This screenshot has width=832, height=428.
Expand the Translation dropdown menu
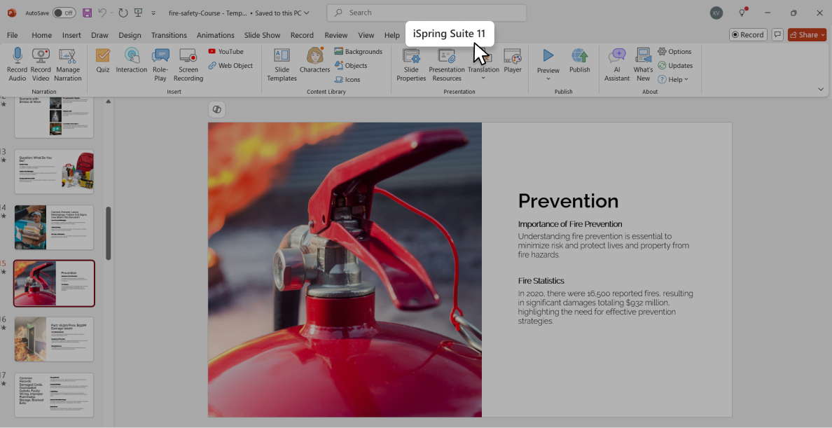click(483, 78)
